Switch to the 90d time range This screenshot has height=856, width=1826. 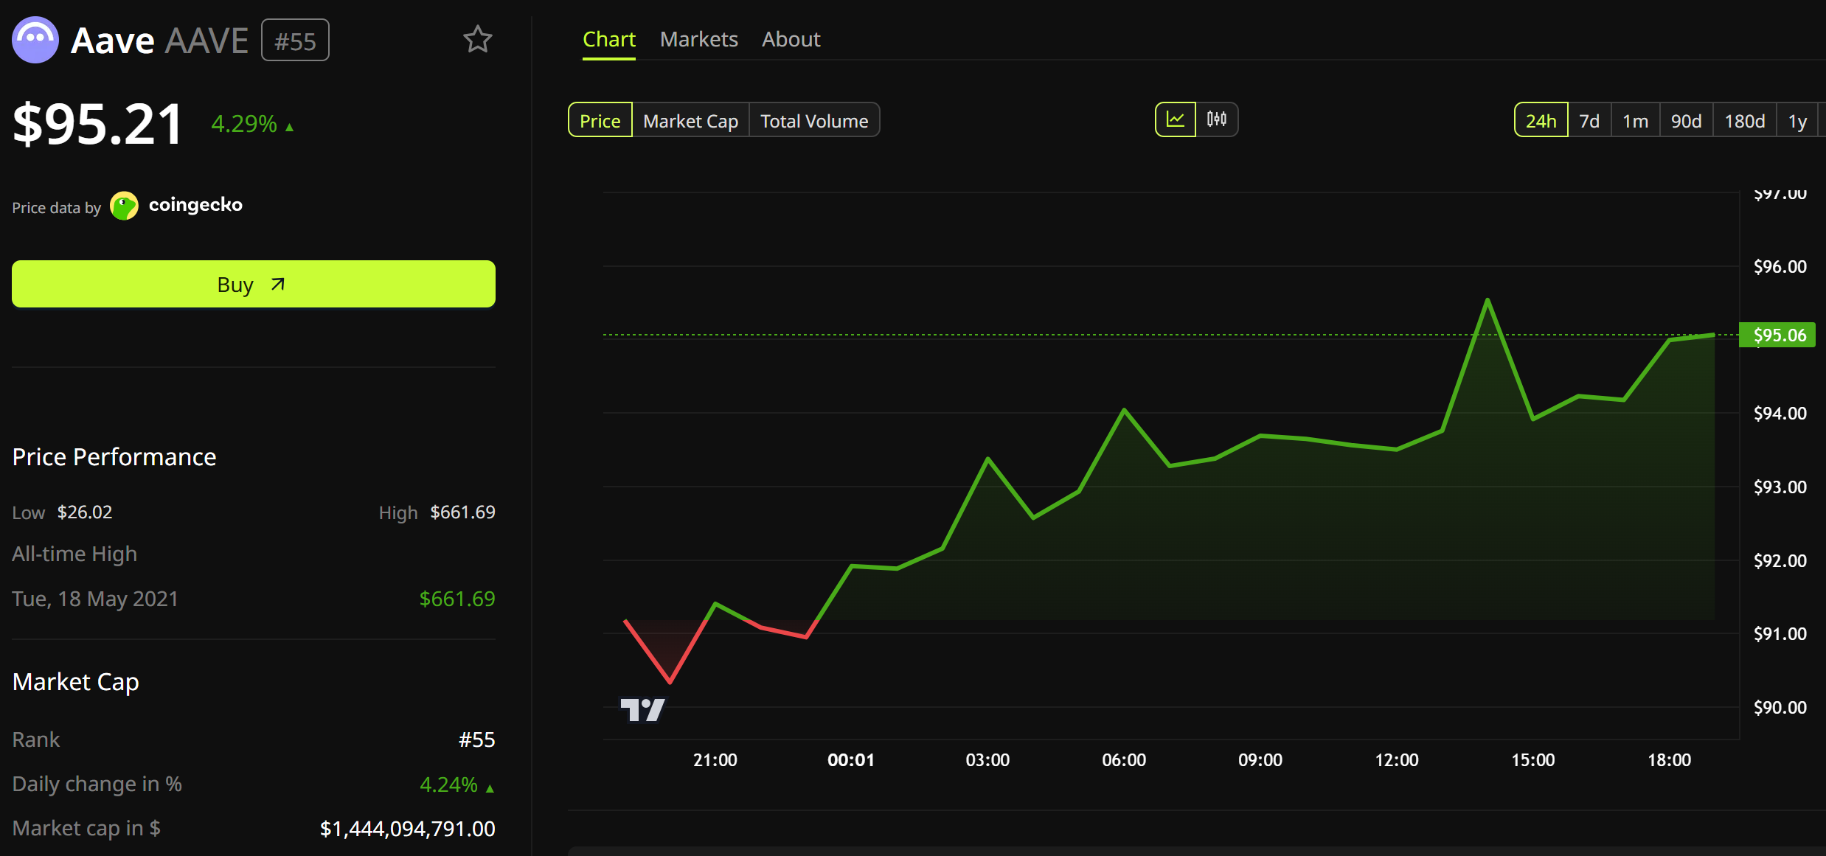coord(1687,120)
